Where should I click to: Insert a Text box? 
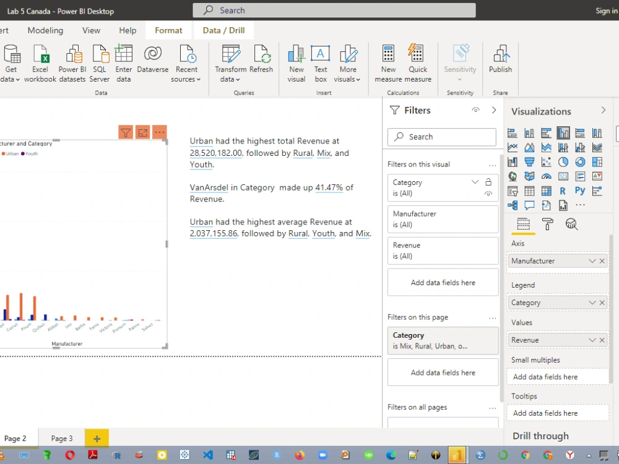tap(321, 64)
